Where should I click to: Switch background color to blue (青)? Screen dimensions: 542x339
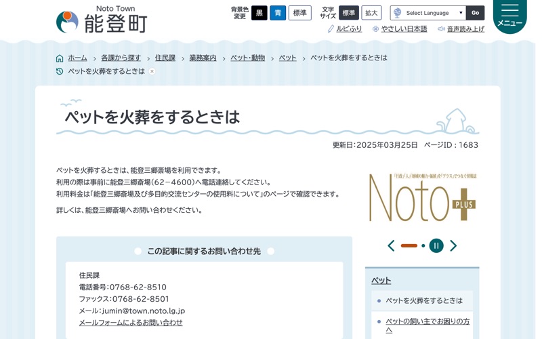(x=278, y=13)
